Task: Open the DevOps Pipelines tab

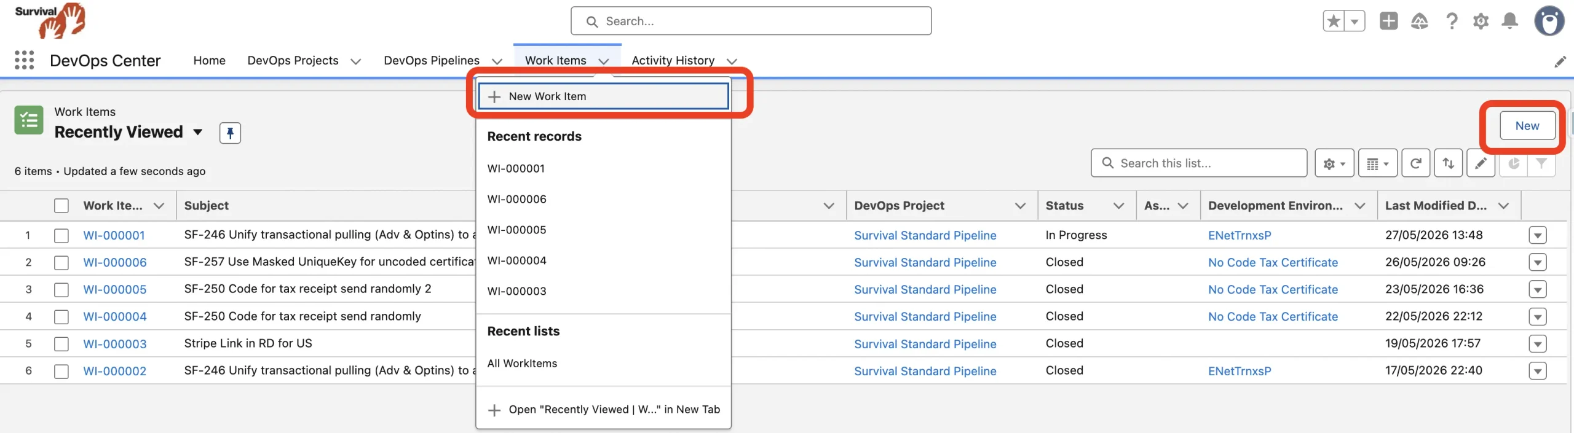Action: (432, 60)
